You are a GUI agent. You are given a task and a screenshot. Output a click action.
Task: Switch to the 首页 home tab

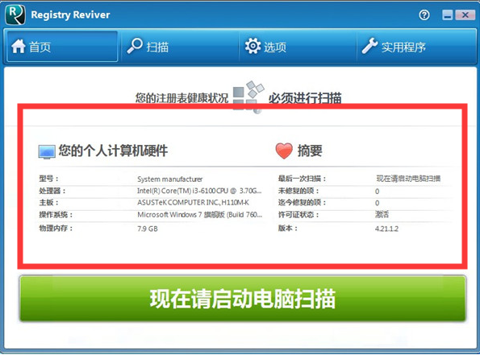coord(62,47)
